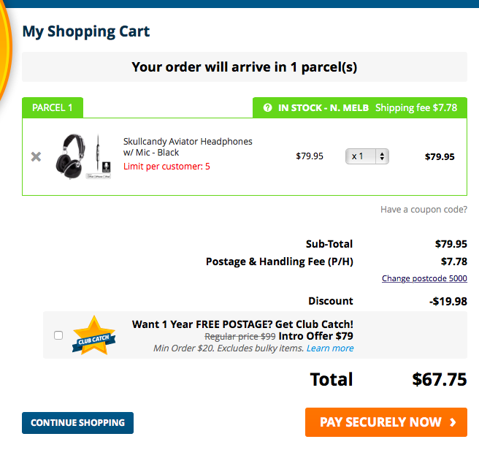Viewport: 479px width, 450px height.
Task: Remove headphones item with X icon
Action: (x=36, y=156)
